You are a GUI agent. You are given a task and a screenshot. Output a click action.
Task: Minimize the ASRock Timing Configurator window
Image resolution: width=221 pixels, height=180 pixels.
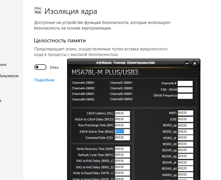pos(187,63)
